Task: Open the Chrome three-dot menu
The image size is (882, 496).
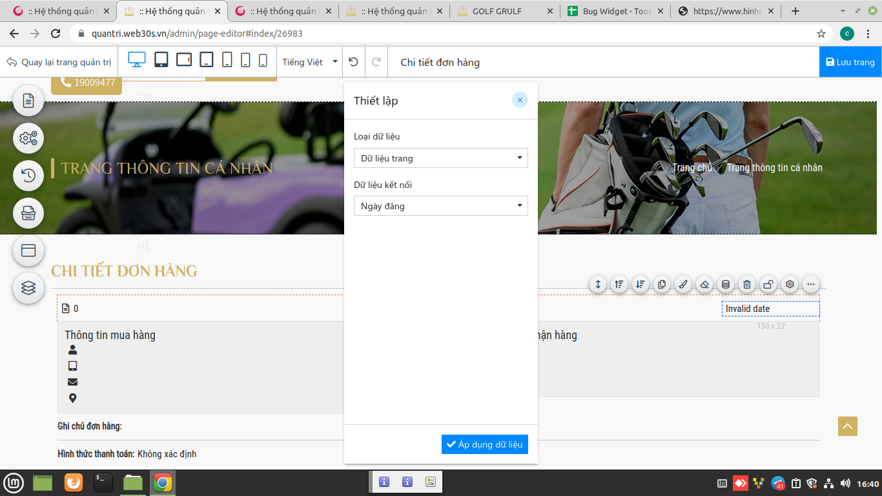Action: tap(868, 34)
